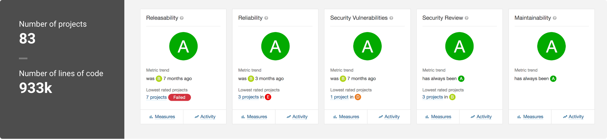607x139 pixels.
Task: Show the Maintainability help tooltip icon
Action: pyautogui.click(x=555, y=18)
